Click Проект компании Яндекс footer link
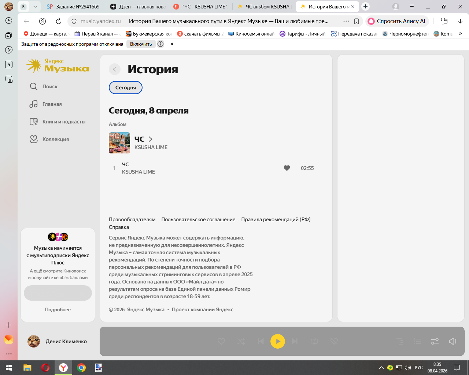The image size is (469, 375). click(x=203, y=309)
